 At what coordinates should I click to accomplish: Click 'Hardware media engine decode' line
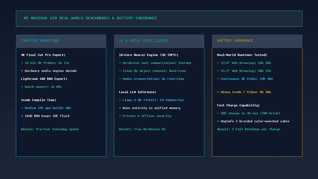coord(49,71)
